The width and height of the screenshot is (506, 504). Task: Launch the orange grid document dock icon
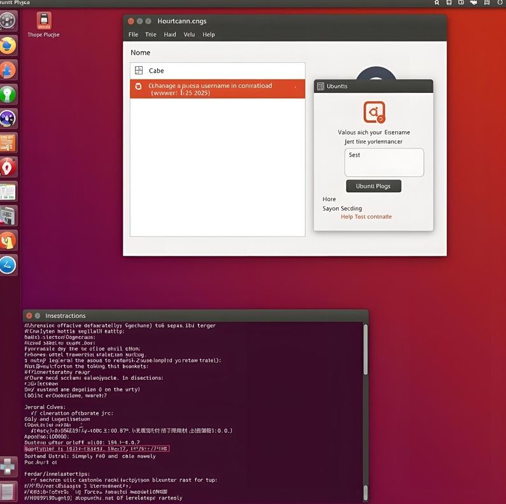8,143
